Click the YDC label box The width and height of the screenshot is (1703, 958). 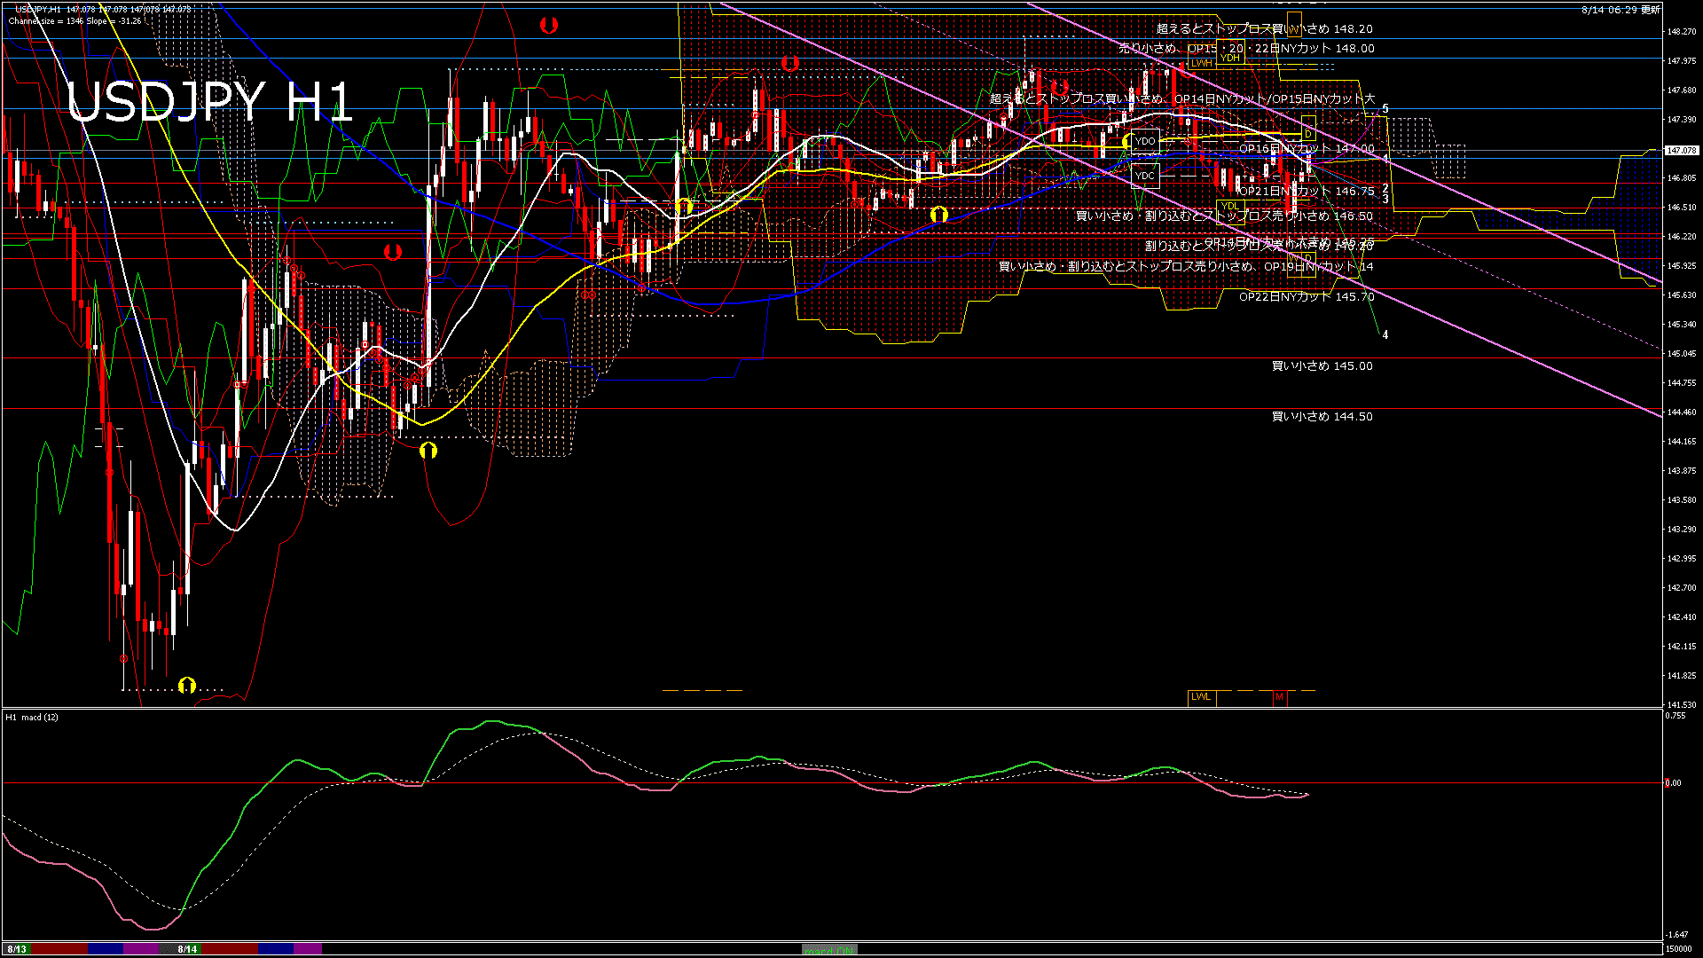(1145, 176)
